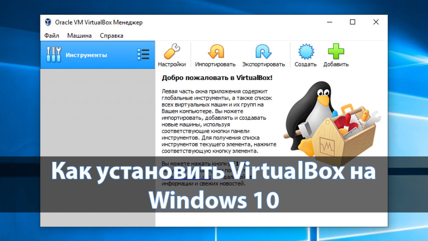The image size is (428, 241).
Task: Open the Машина menu
Action: 79,35
